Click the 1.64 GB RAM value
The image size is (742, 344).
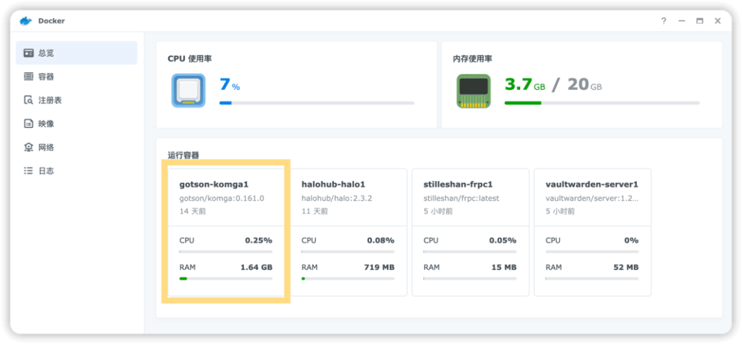point(256,267)
